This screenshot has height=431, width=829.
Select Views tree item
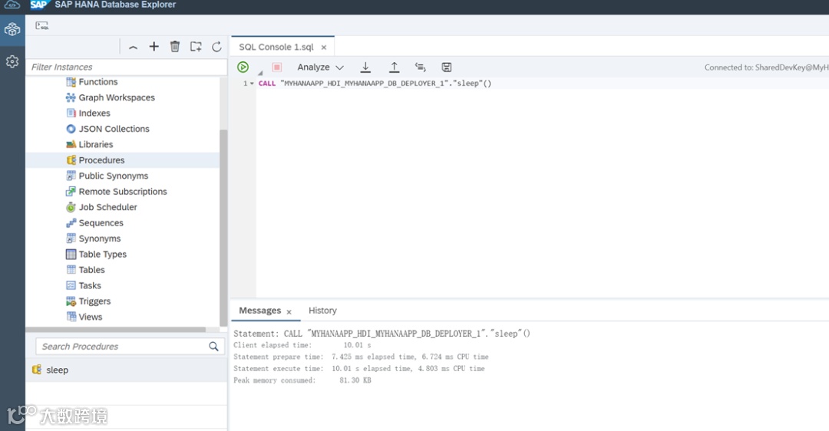(x=91, y=317)
